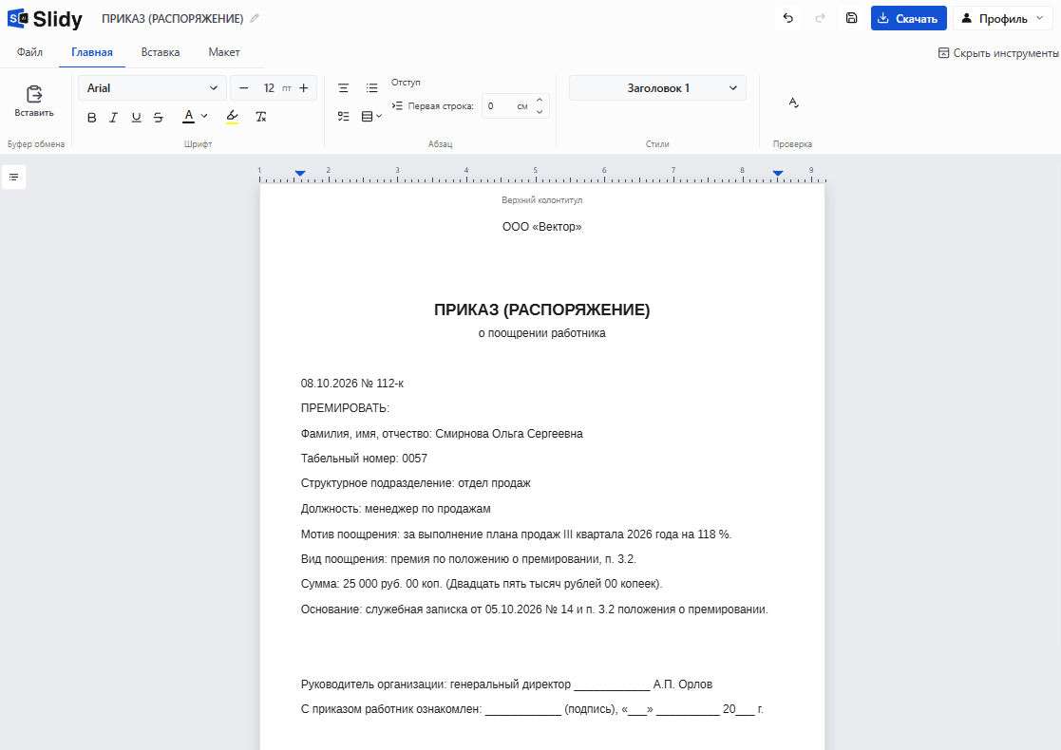Toggle underline formatting
This screenshot has width=1061, height=750.
coord(136,117)
